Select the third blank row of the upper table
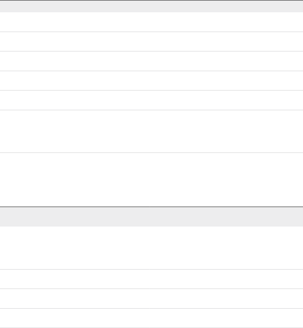Screen dimensions: 303x328 151,61
